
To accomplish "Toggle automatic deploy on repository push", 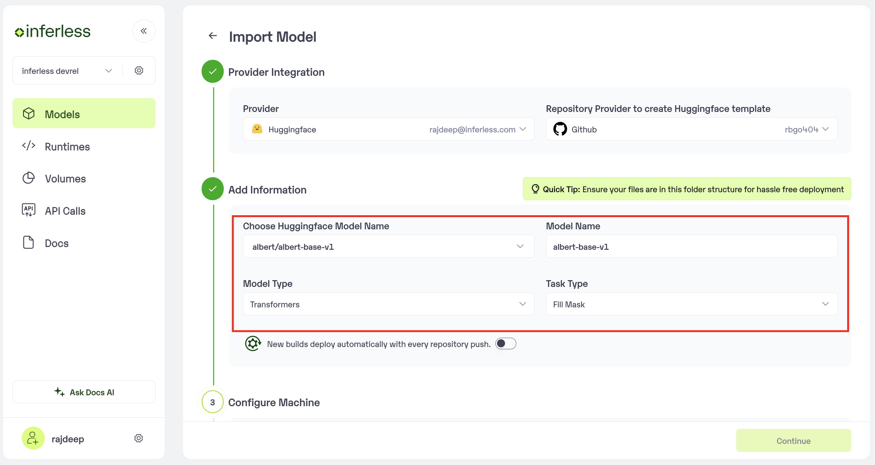I will click(505, 343).
